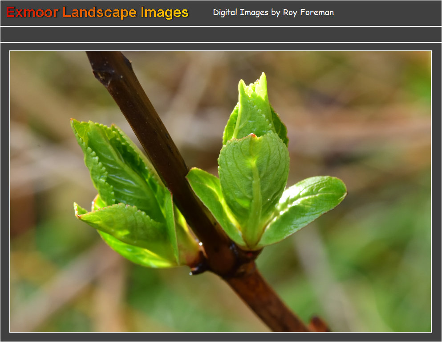
Task: Click the central veined leaf of right bud
Action: (254, 174)
